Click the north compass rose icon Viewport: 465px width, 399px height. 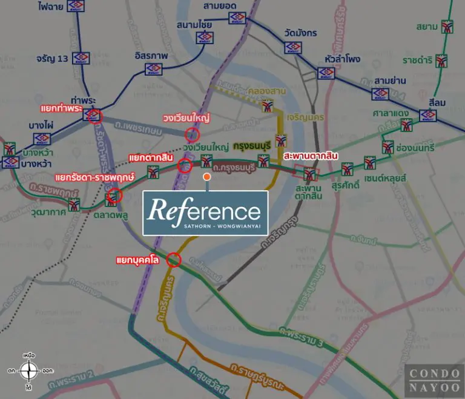pos(29,371)
